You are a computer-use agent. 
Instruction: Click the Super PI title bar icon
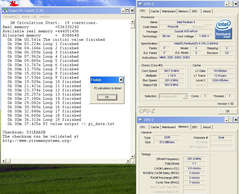(x=5, y=11)
